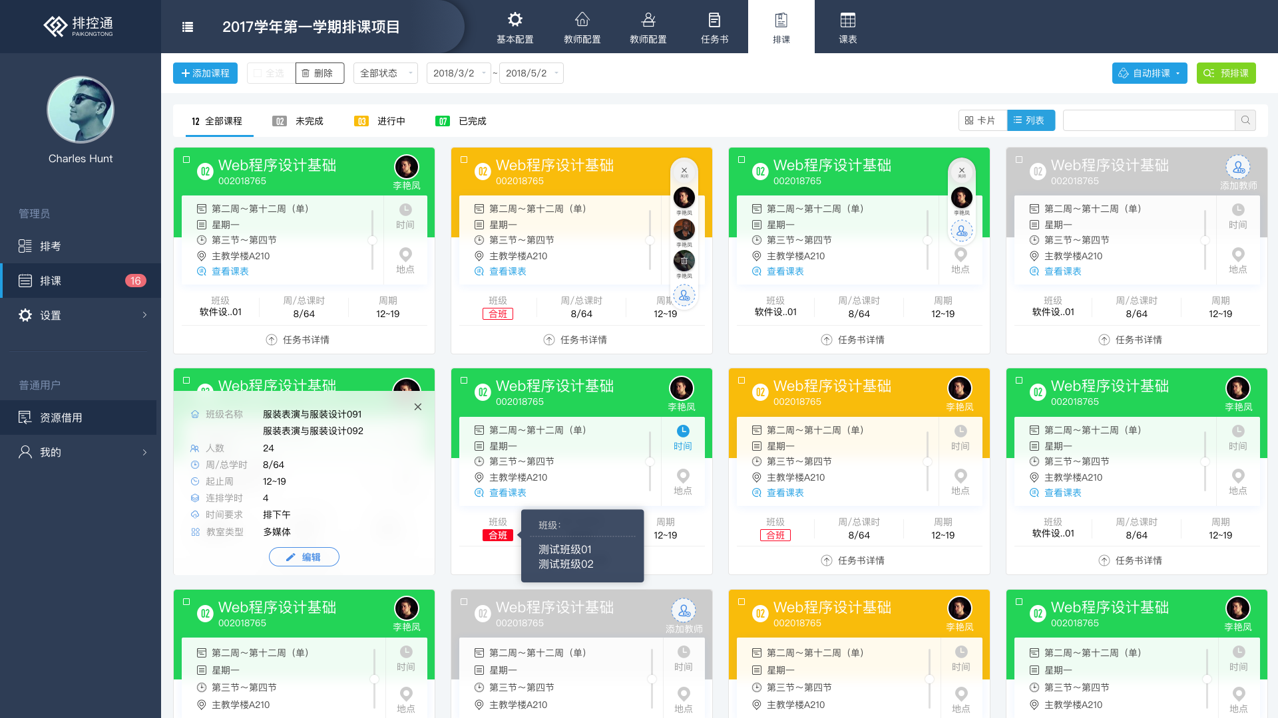Tick the 全选 checkbox
The width and height of the screenshot is (1278, 718).
[x=258, y=73]
